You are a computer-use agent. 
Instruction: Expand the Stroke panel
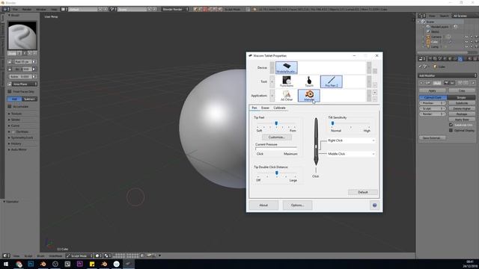coord(16,120)
